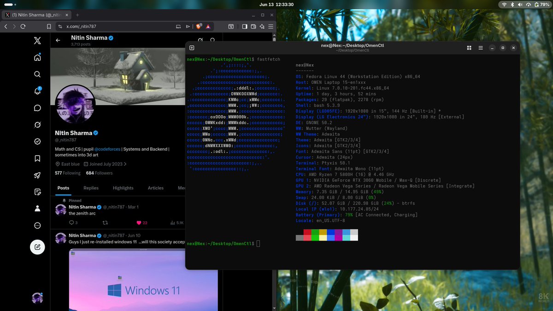Open the Brave Wallet icon
The image size is (553, 311).
[x=253, y=27]
